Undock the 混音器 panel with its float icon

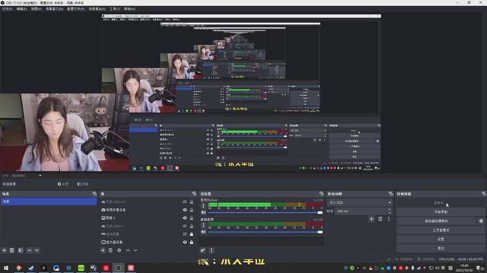click(x=321, y=194)
